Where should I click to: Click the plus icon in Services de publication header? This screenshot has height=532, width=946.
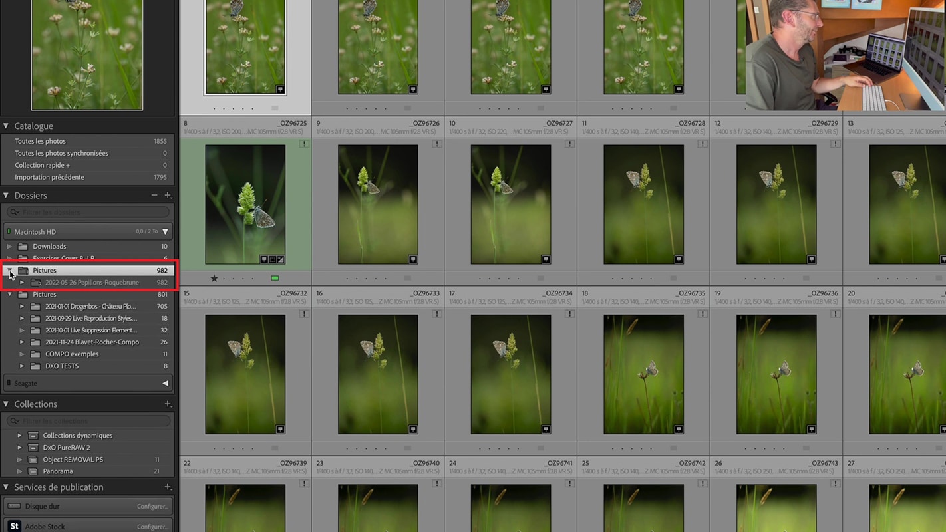[x=168, y=487]
